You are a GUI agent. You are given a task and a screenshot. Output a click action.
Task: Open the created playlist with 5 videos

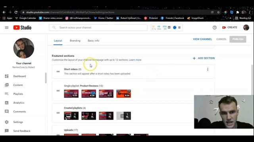[x=71, y=116]
